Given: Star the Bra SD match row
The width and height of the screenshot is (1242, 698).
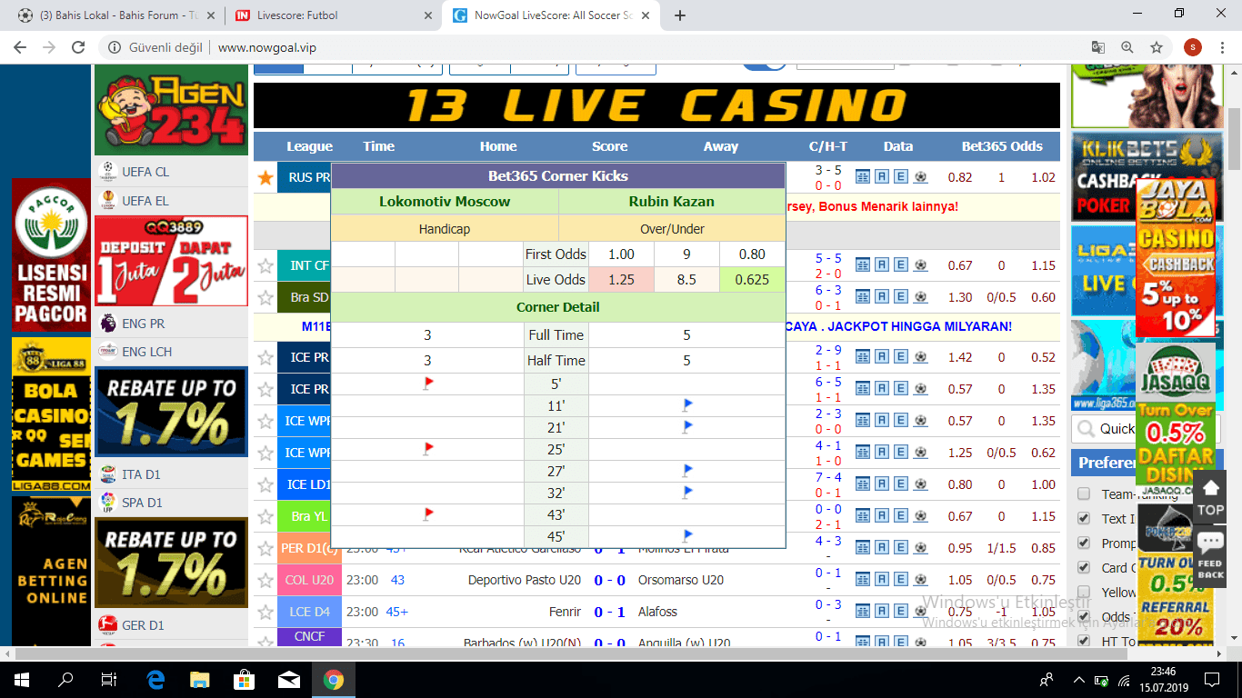Looking at the screenshot, I should pos(265,297).
